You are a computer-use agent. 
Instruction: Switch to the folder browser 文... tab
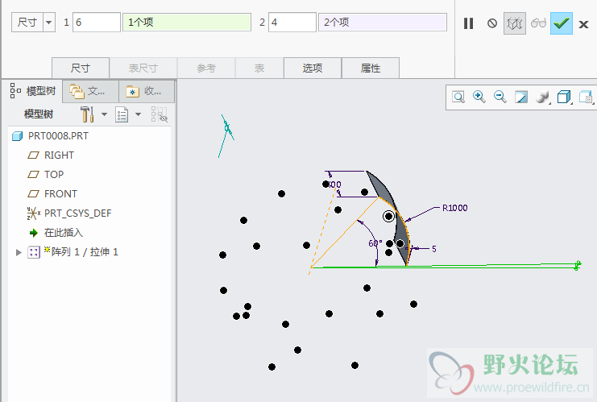coord(90,91)
